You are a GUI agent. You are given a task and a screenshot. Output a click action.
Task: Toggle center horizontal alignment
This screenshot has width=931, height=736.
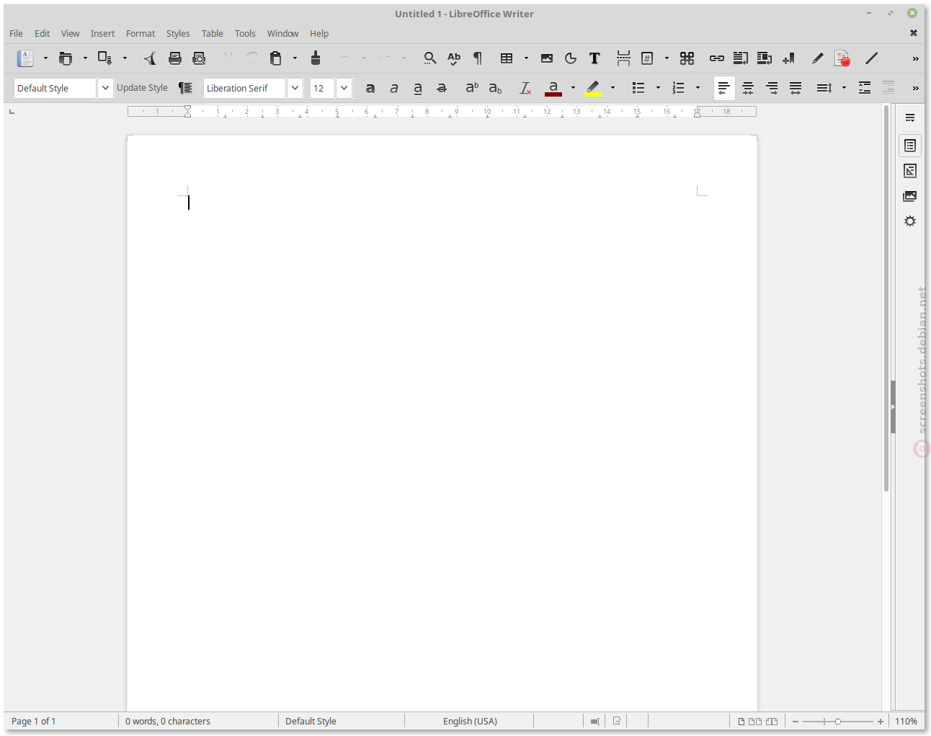(x=748, y=88)
